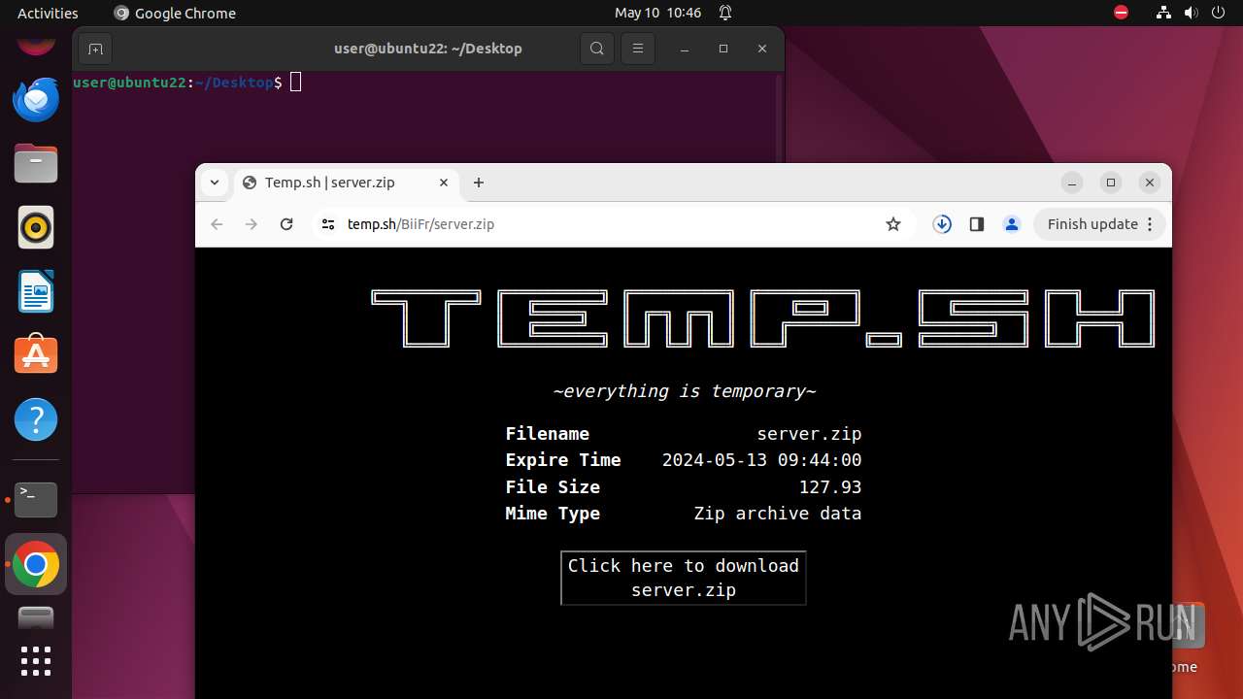Screen dimensions: 1243x699
Task: Go forward in Chrome
Action: tap(252, 224)
